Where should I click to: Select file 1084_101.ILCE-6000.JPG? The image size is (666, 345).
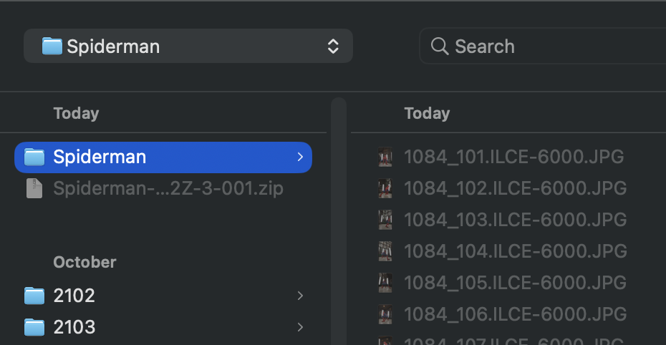tap(514, 157)
